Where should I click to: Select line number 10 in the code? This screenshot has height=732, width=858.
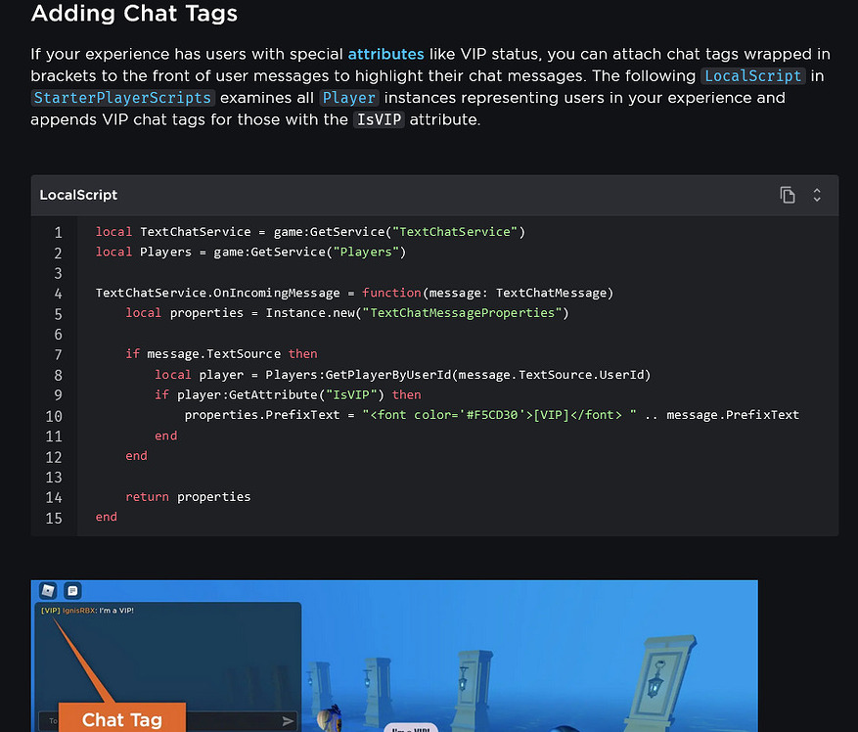[52, 415]
